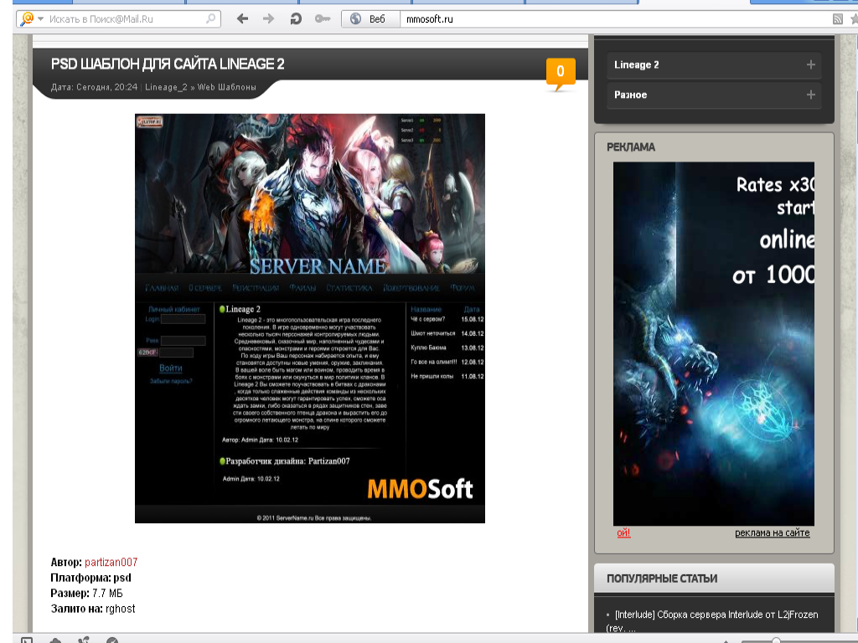Open the 'реклама на сайте' link

(x=772, y=532)
